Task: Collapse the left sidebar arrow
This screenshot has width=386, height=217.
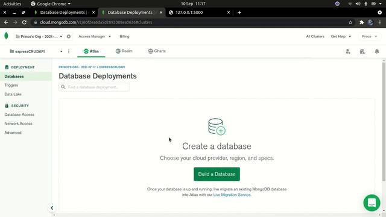Action: pos(52,208)
